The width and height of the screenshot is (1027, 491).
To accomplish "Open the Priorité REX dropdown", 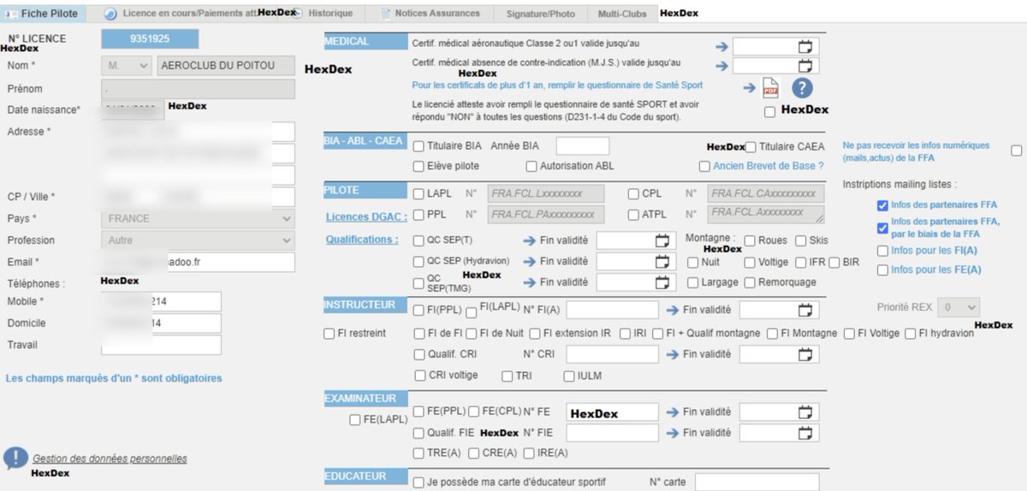I will [x=959, y=307].
